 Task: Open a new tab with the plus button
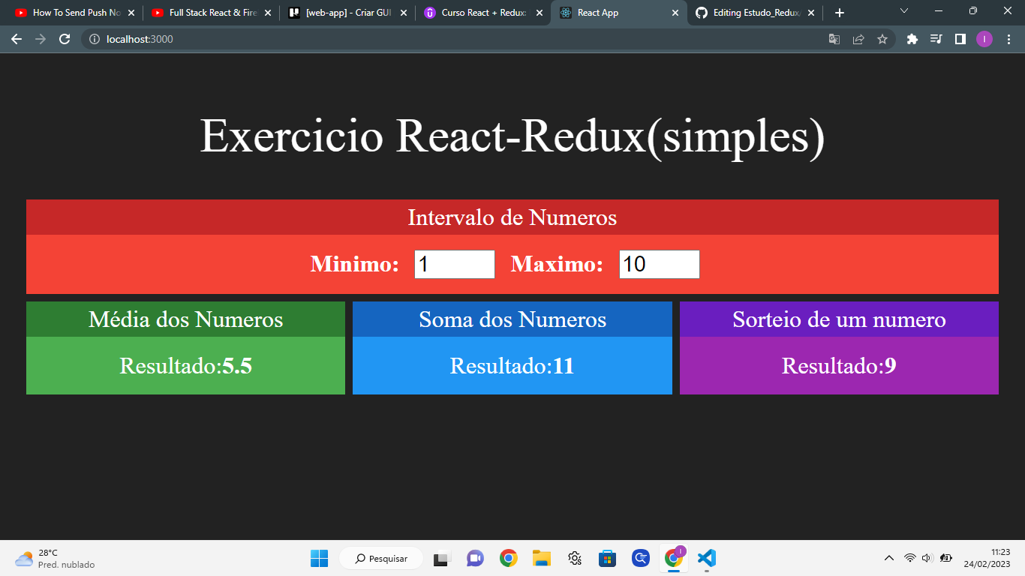click(840, 13)
